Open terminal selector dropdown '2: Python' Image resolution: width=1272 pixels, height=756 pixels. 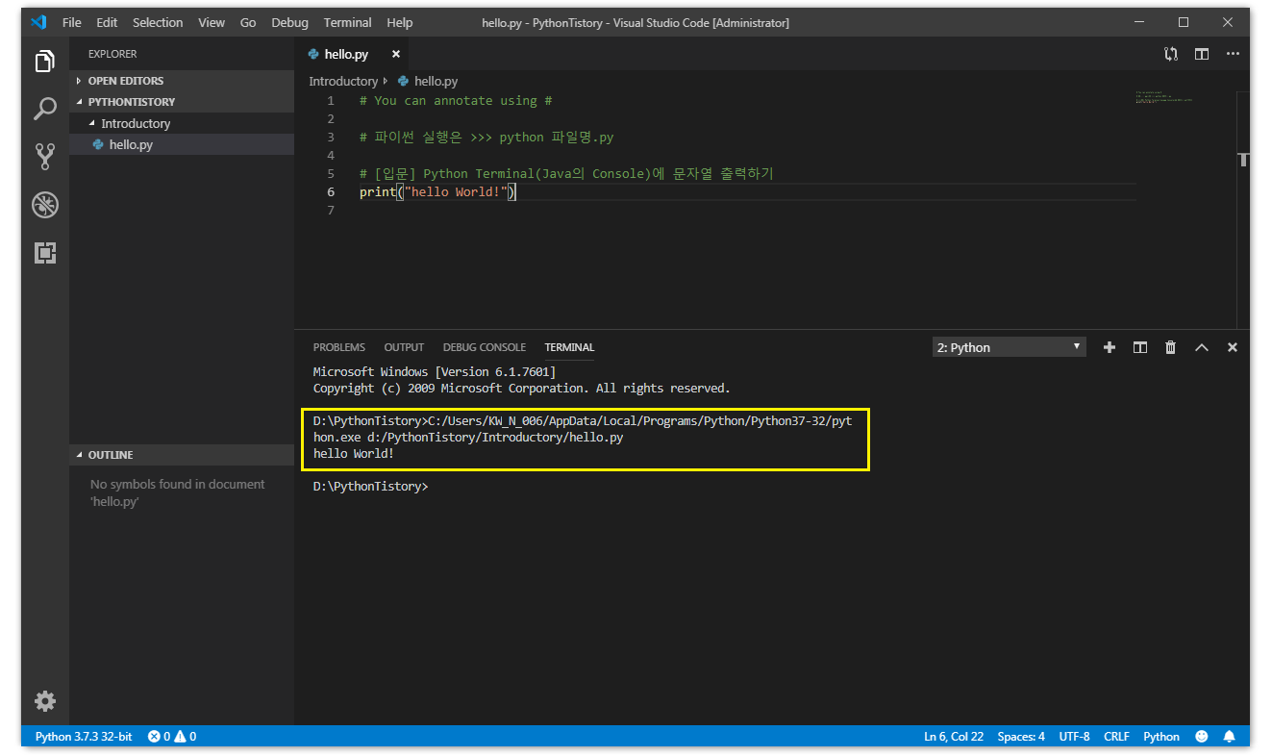(x=1009, y=347)
